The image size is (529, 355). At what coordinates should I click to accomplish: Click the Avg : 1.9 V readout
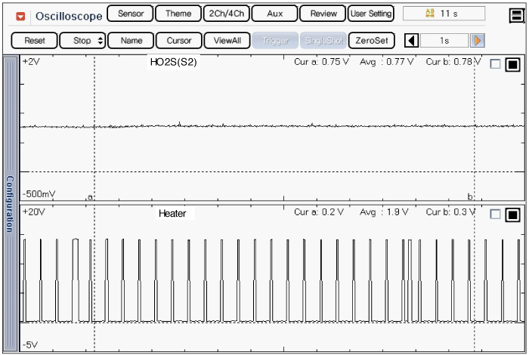[384, 212]
